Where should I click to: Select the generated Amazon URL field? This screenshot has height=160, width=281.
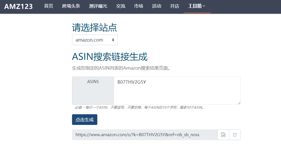coord(145,135)
